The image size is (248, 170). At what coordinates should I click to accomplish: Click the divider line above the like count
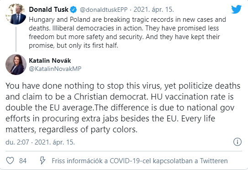pos(124,151)
